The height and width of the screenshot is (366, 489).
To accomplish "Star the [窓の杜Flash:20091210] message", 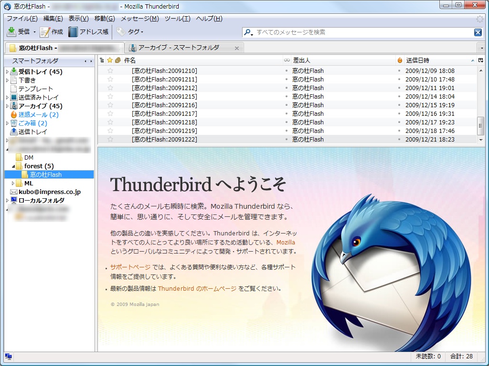I will coord(109,70).
